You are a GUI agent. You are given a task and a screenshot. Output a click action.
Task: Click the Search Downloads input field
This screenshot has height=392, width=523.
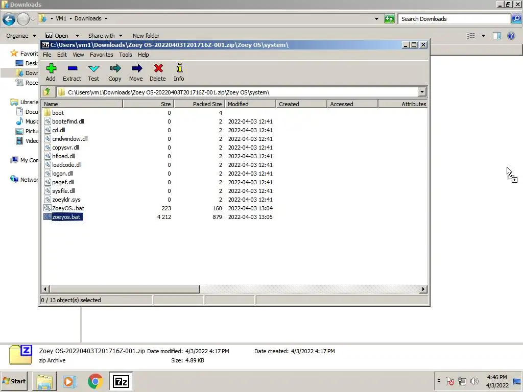(x=454, y=19)
